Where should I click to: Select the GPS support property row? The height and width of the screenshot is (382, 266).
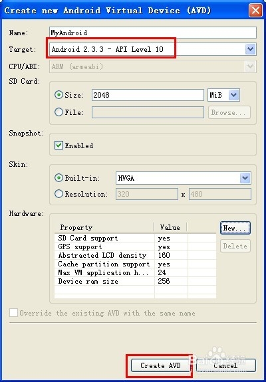click(x=135, y=246)
